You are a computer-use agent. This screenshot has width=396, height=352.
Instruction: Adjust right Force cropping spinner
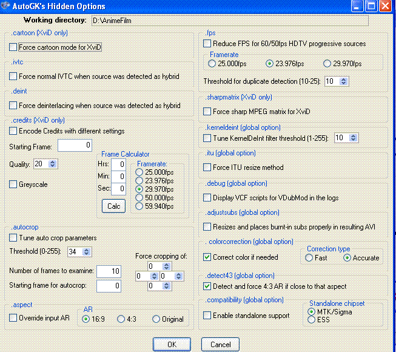pos(178,276)
